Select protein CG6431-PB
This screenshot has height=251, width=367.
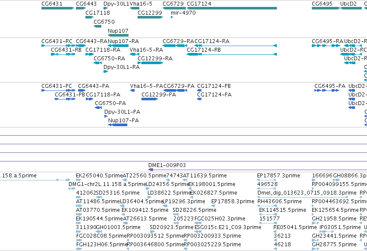point(65,99)
